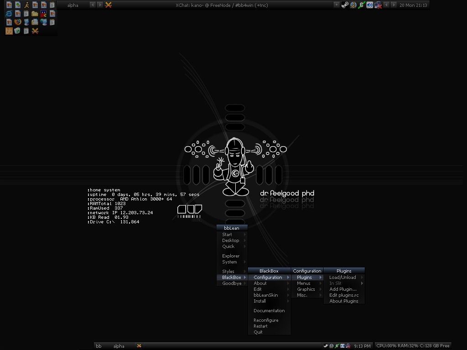
Task: Open the Misc. configuration entry
Action: click(x=307, y=295)
